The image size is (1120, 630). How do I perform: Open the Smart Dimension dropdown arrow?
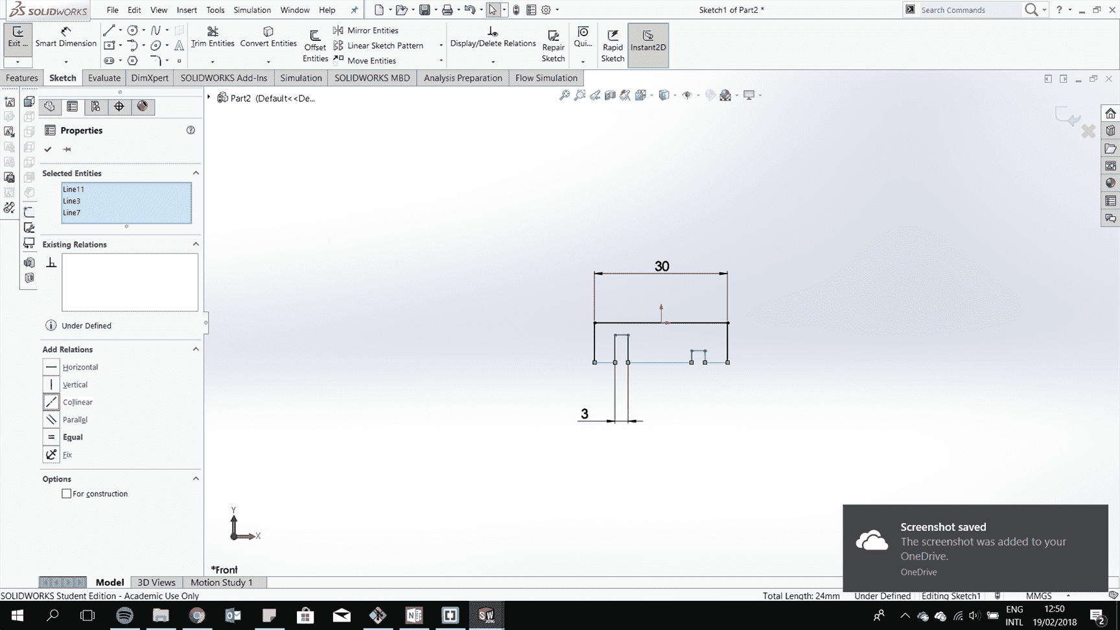(65, 62)
